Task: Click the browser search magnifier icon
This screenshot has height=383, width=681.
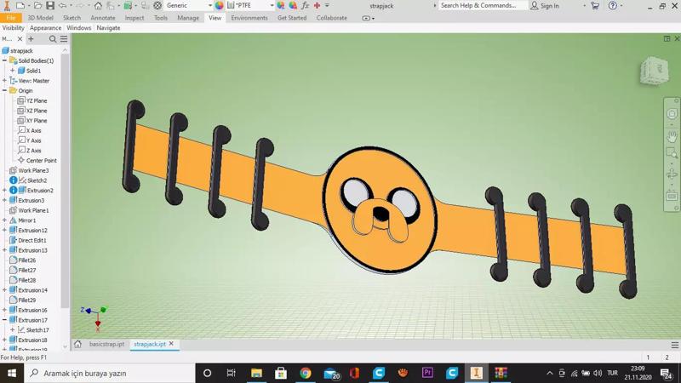Action: click(53, 39)
